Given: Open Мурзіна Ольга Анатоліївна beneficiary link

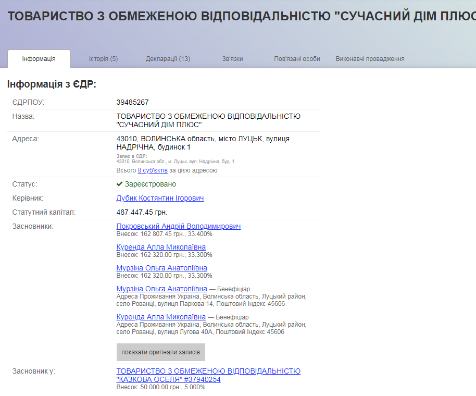Looking at the screenshot, I should 162,289.
